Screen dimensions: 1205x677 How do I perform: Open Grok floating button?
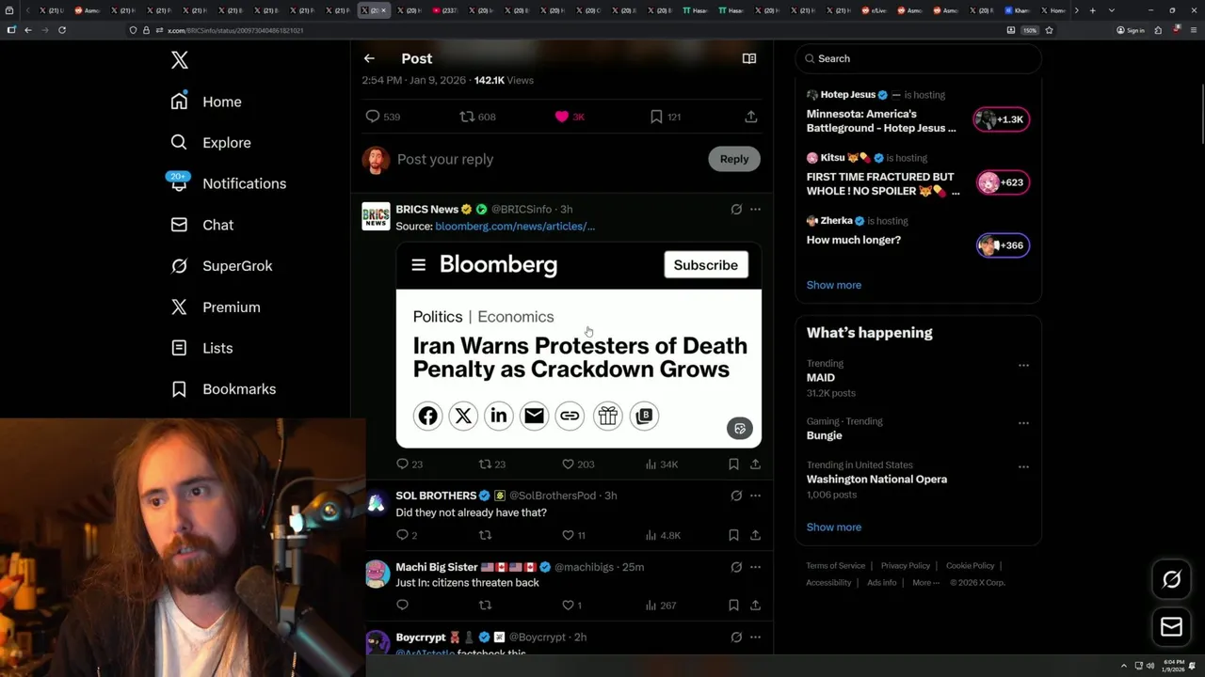(x=1171, y=580)
